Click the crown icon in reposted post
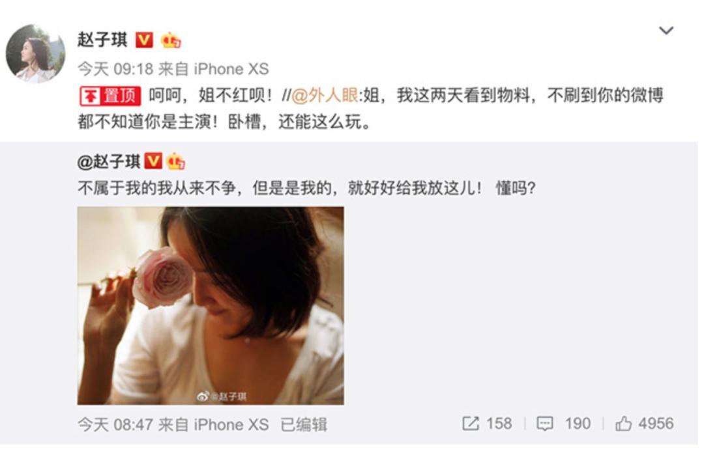This screenshot has height=453, width=704. pyautogui.click(x=175, y=161)
